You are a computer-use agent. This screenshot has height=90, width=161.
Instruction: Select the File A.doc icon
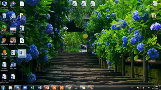(75, 5)
